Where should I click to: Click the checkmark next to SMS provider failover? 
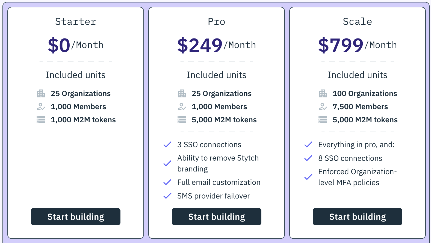tap(167, 196)
